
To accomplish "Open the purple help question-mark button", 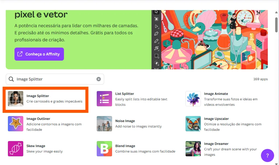I will (x=268, y=156).
